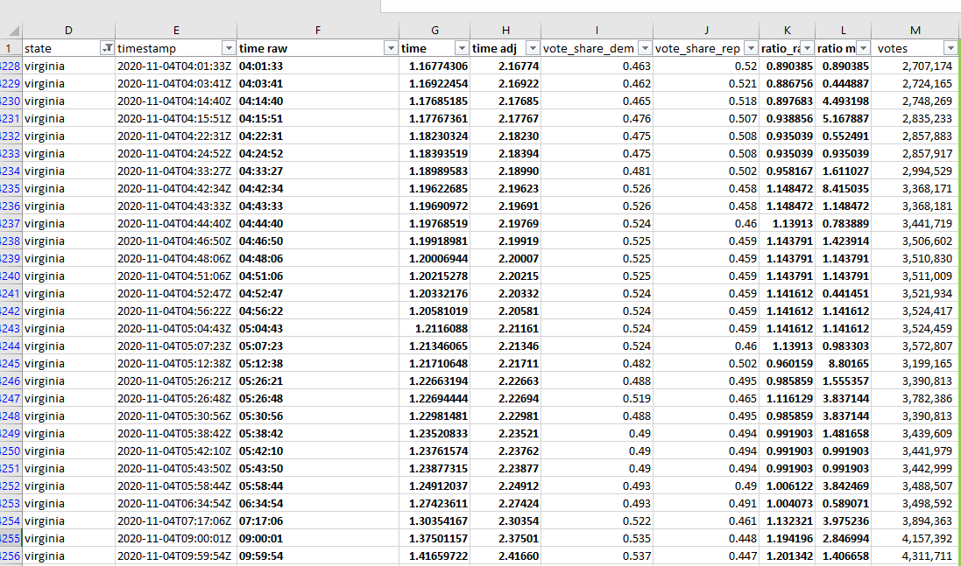961x566 pixels.
Task: Open the vote_share_rep filter dropdown
Action: [751, 48]
